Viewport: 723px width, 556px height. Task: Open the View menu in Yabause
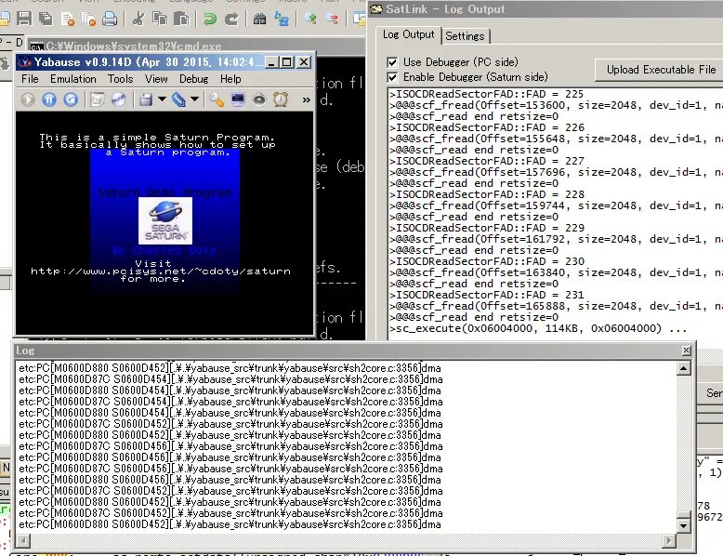point(156,79)
